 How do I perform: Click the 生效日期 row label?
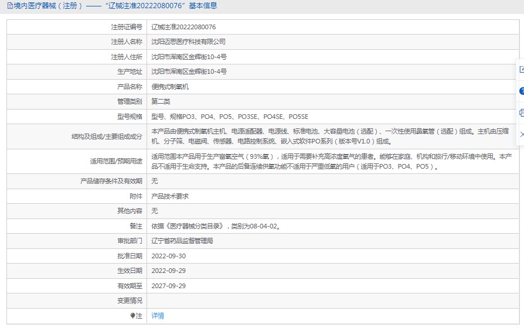(130, 271)
